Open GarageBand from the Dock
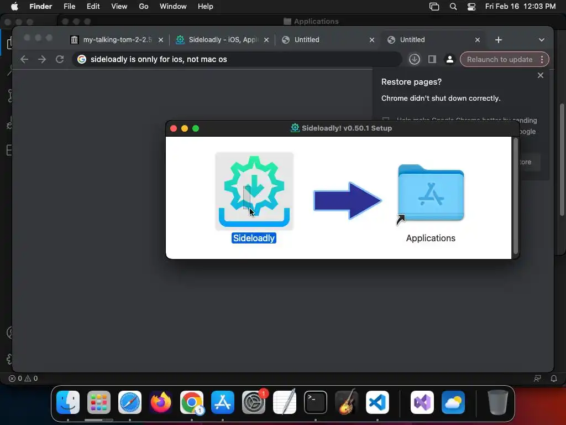The height and width of the screenshot is (425, 566). click(x=347, y=402)
